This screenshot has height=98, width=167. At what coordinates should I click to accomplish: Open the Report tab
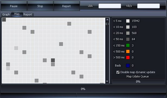tap(28, 14)
